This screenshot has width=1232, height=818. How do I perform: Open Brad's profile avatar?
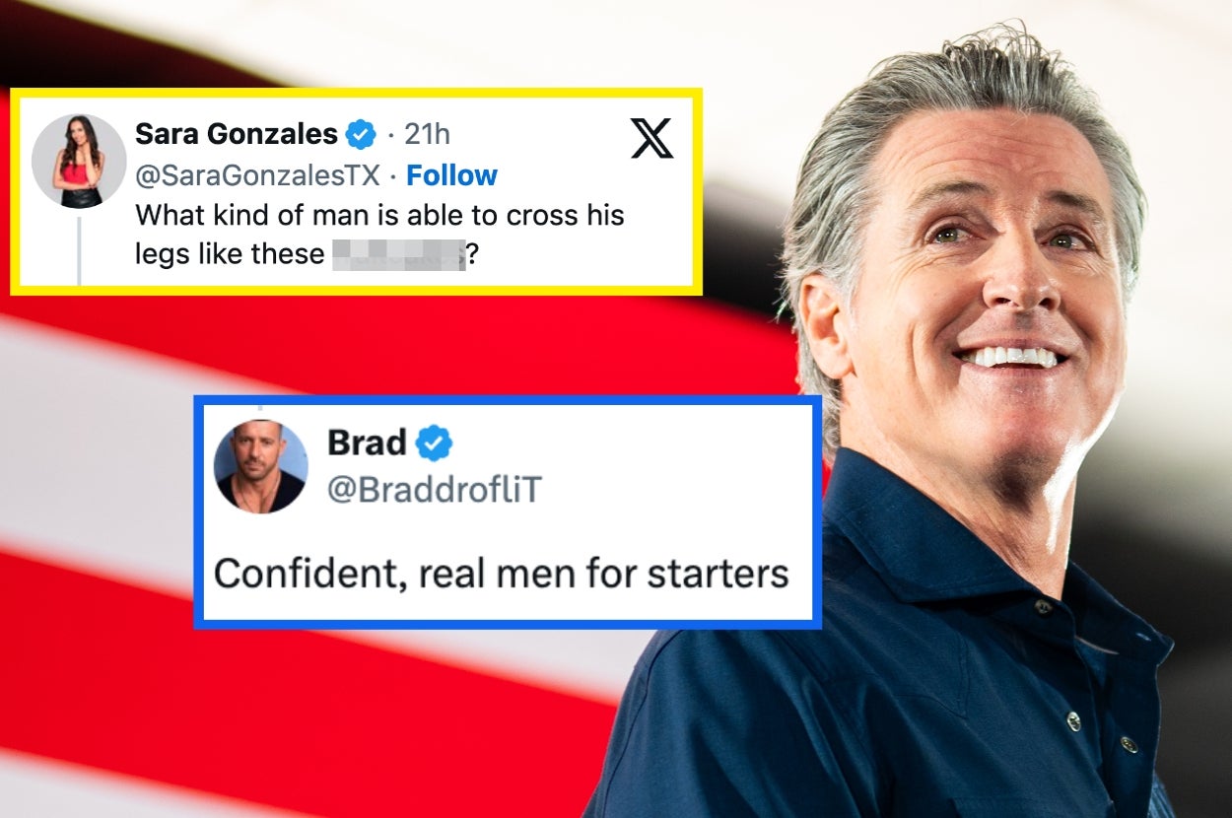[x=261, y=466]
